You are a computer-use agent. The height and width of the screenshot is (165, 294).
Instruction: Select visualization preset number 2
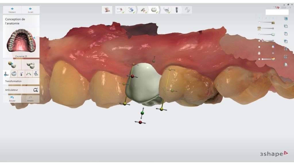point(266,18)
